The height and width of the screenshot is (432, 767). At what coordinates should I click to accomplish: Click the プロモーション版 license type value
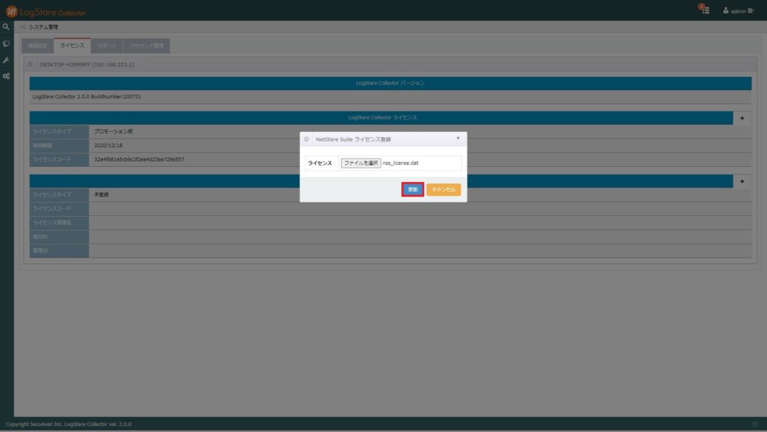pos(113,131)
